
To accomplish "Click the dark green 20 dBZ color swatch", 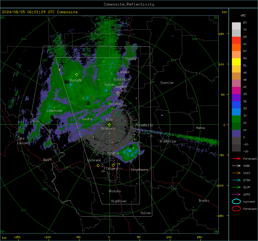I will (x=236, y=126).
